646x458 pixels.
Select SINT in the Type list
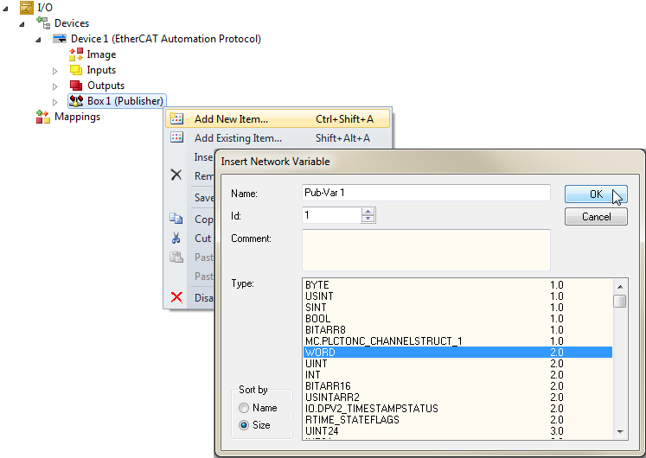[x=457, y=308]
